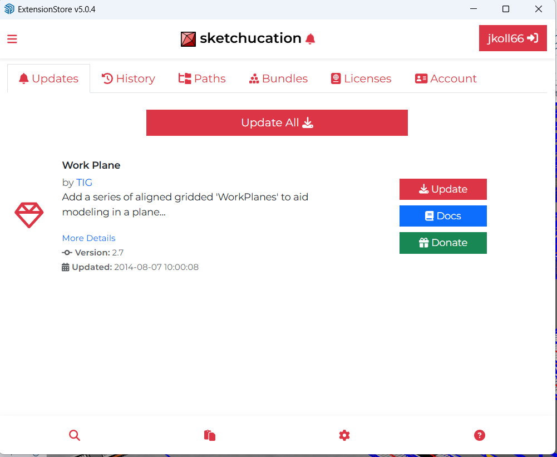Click the jkoll66 user button

pyautogui.click(x=512, y=38)
